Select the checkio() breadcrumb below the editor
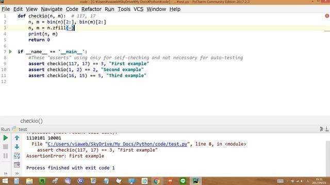 pyautogui.click(x=31, y=121)
